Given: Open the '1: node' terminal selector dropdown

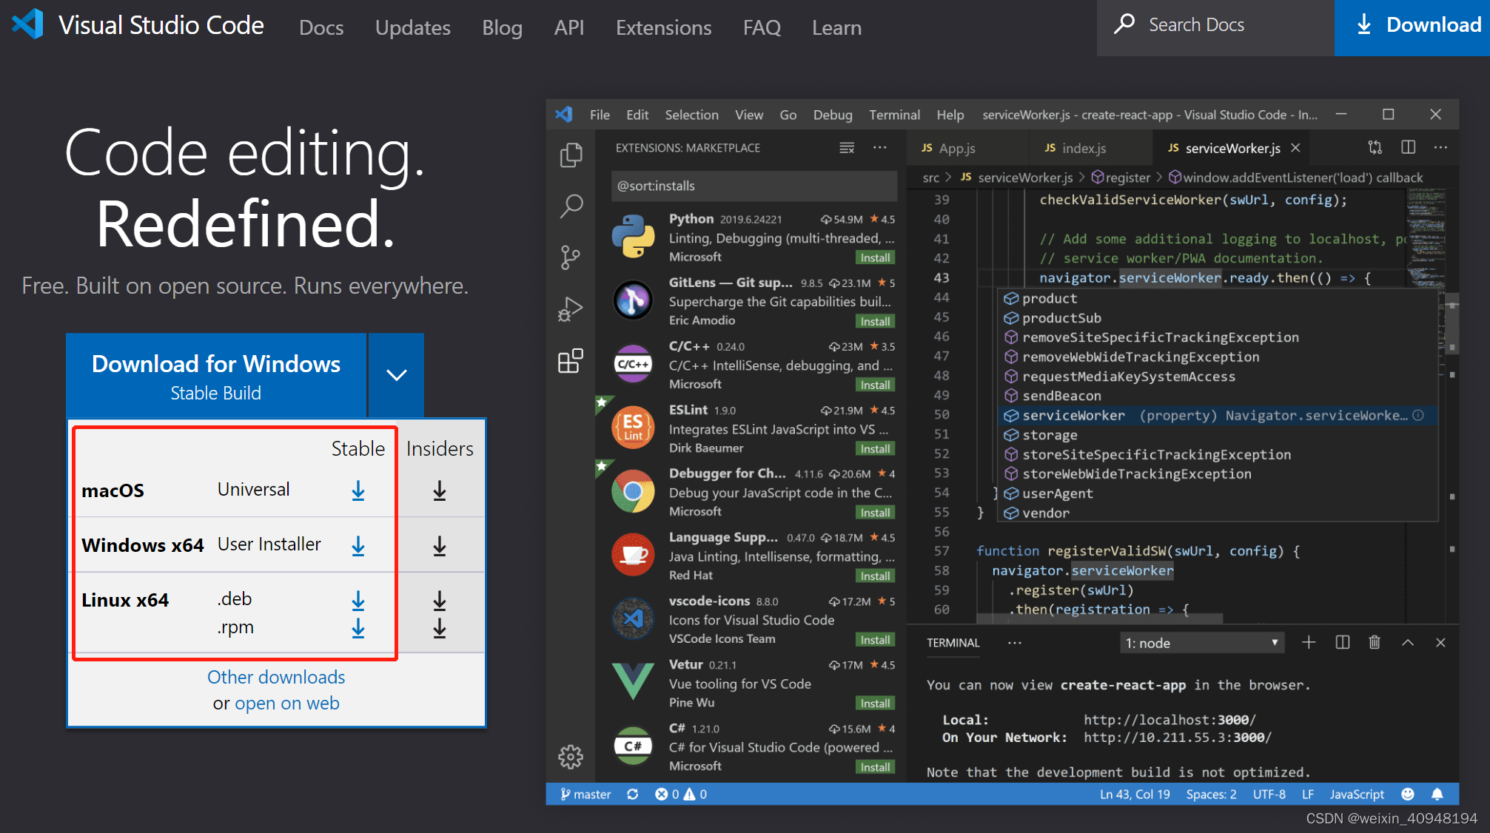Looking at the screenshot, I should (1202, 643).
